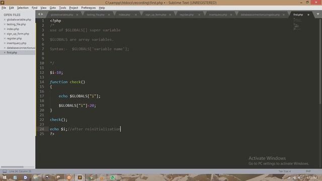
Task: Close globalsvariable.php from sidebar x icon
Action: click(x=5, y=20)
